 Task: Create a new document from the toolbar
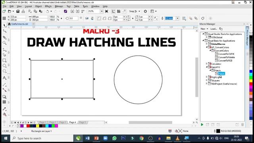click(4, 11)
